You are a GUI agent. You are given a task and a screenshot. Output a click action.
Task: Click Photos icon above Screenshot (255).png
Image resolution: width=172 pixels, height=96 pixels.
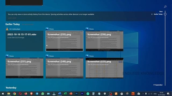pos(47,29)
